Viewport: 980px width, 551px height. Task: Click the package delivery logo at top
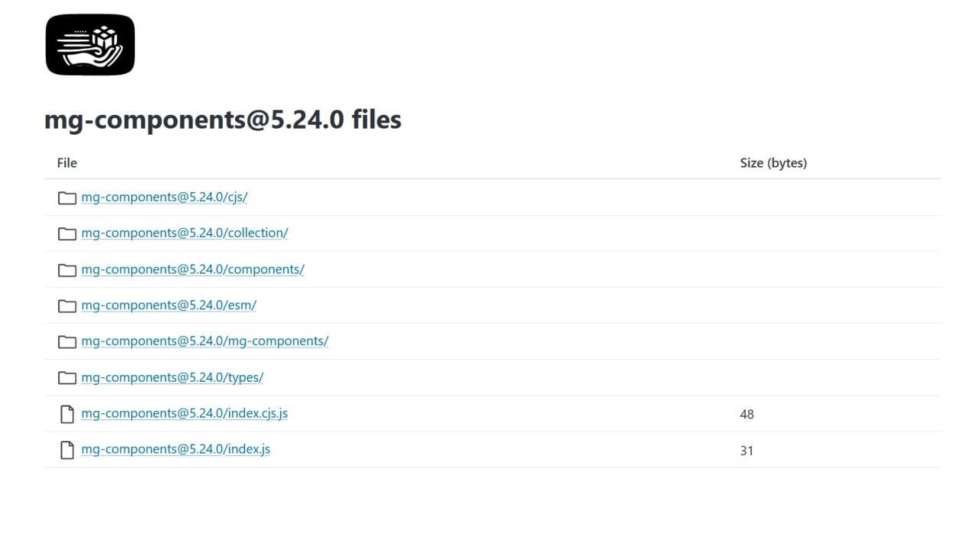point(90,45)
